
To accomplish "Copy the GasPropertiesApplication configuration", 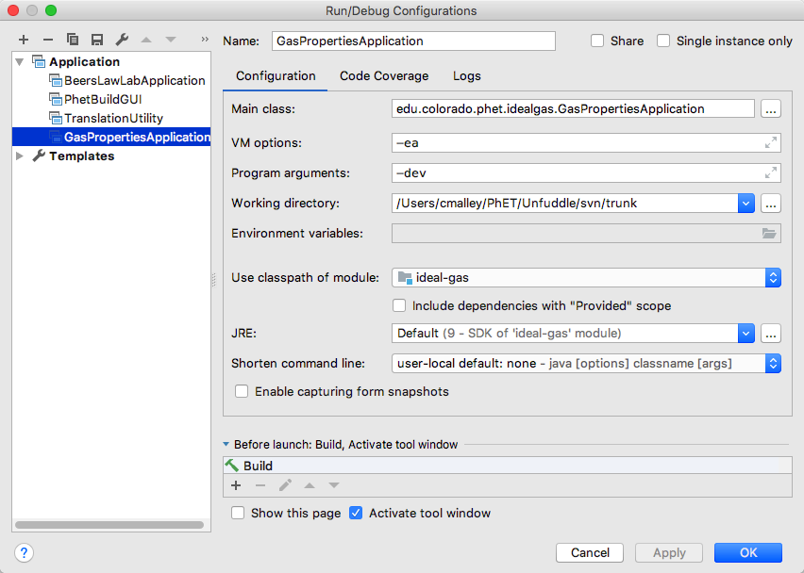I will pos(73,40).
